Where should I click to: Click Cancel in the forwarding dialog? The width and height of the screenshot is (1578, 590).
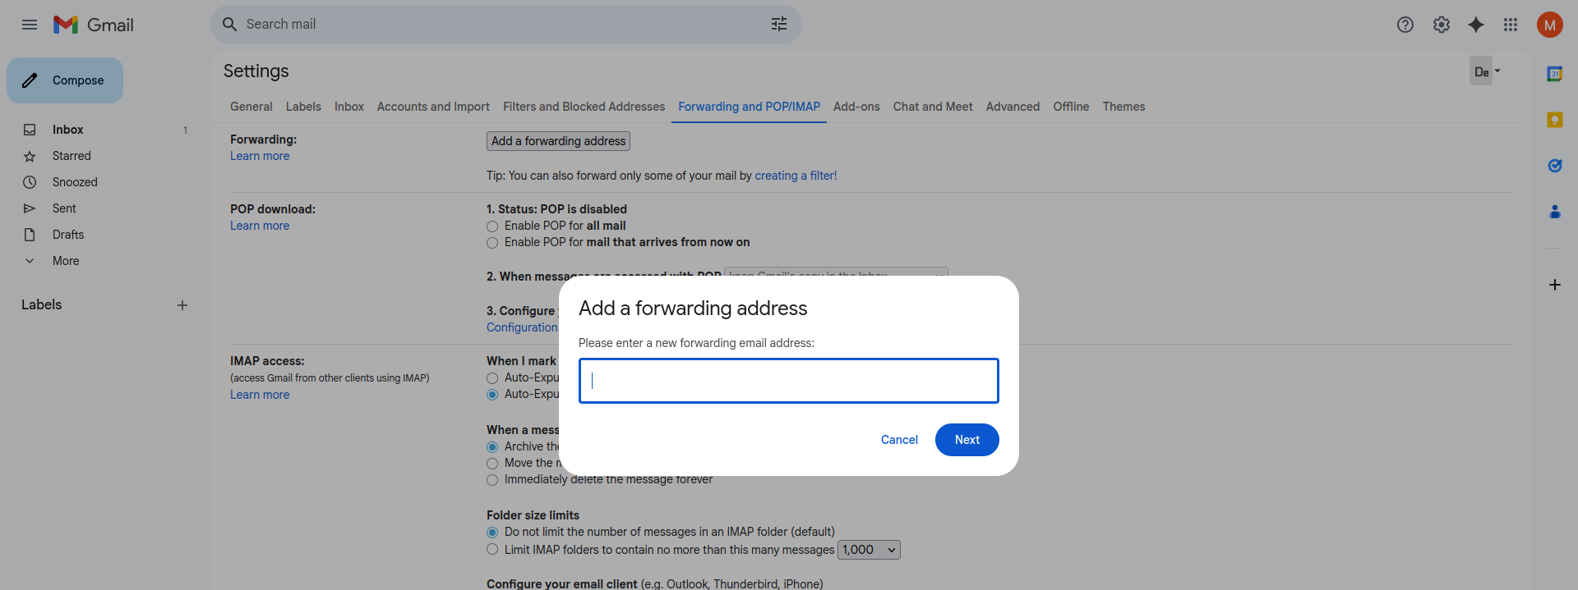pyautogui.click(x=899, y=440)
